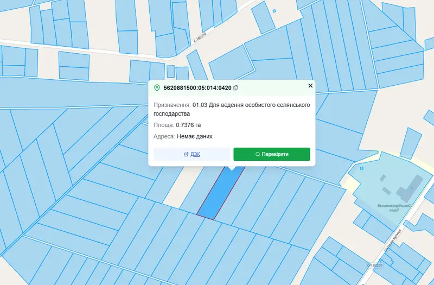Click the Шкільна вулиця street label
Image resolution: width=434 pixels, height=285 pixels.
tap(392, 240)
